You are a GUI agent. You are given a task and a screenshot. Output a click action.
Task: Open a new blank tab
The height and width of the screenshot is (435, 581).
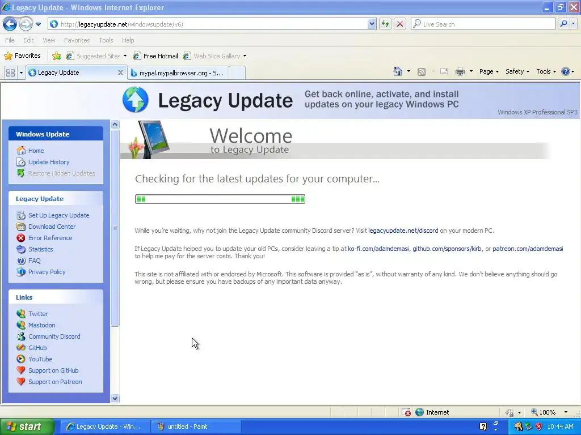tap(237, 73)
